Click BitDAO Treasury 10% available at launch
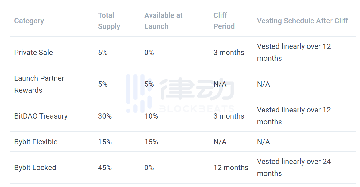 (151, 116)
